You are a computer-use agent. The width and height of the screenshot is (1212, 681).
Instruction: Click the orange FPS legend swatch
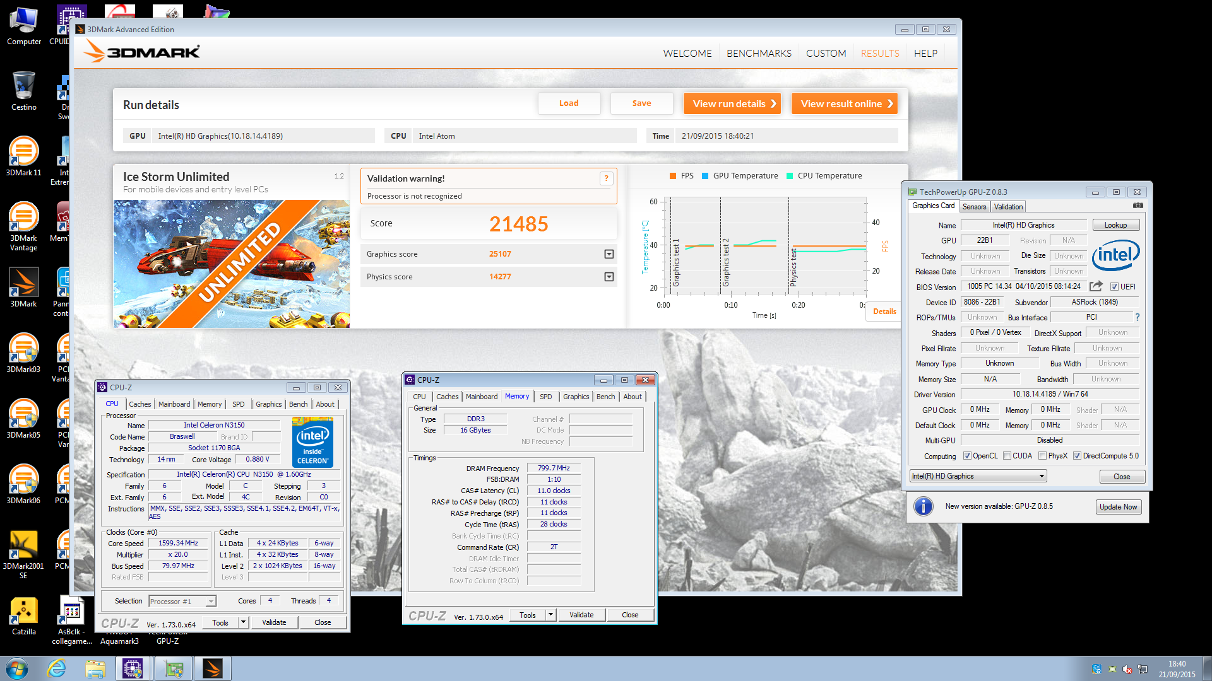click(x=673, y=176)
